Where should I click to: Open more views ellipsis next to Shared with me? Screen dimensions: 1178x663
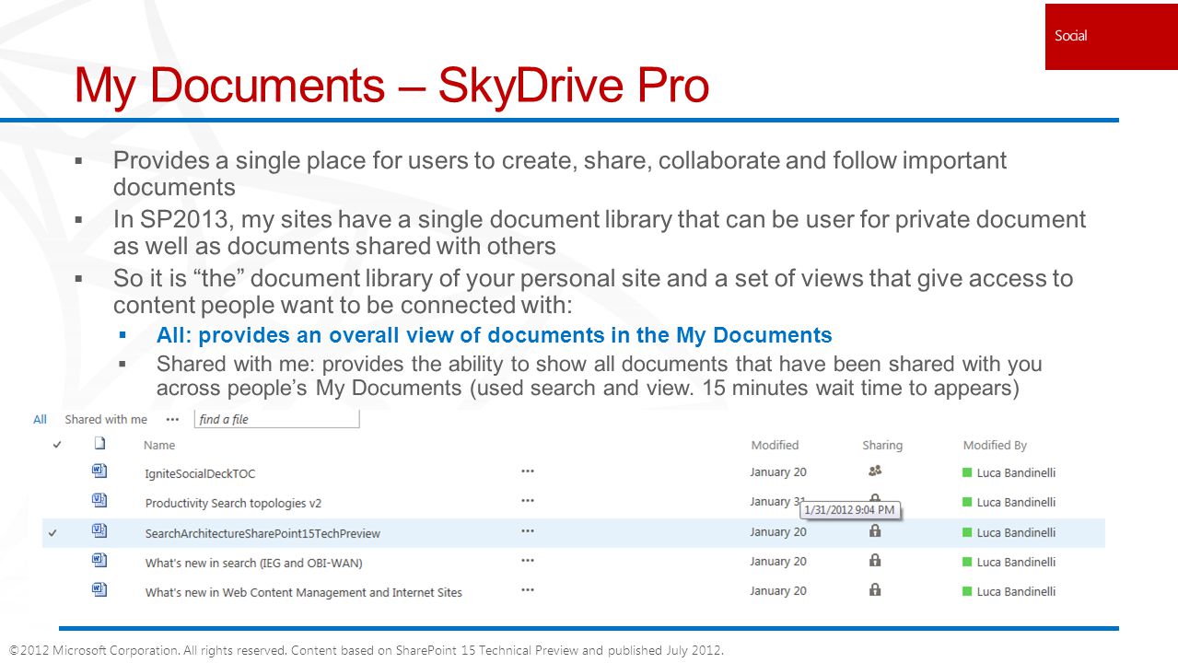pyautogui.click(x=172, y=419)
